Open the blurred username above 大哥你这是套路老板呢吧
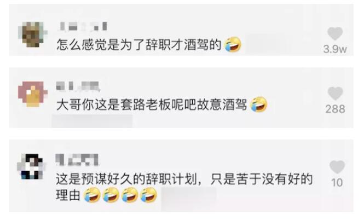The width and height of the screenshot is (364, 221). click(78, 86)
